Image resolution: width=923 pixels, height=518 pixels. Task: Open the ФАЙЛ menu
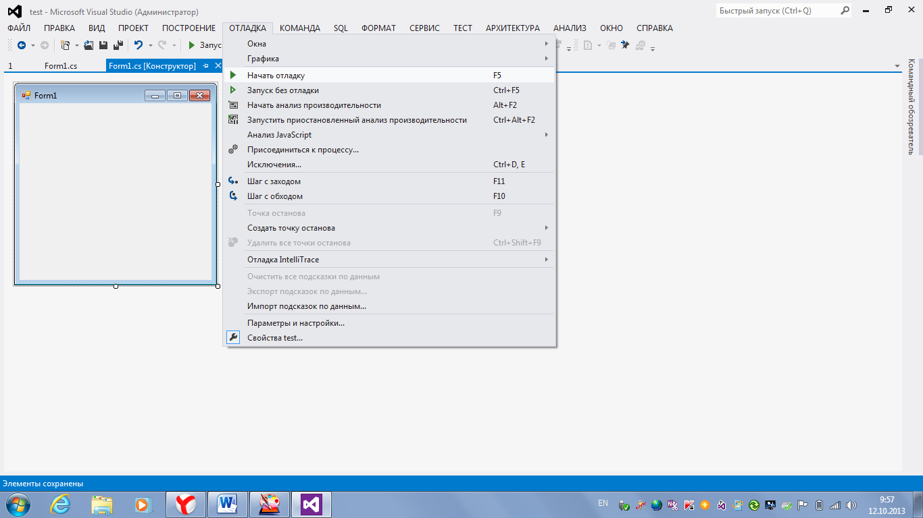[19, 28]
